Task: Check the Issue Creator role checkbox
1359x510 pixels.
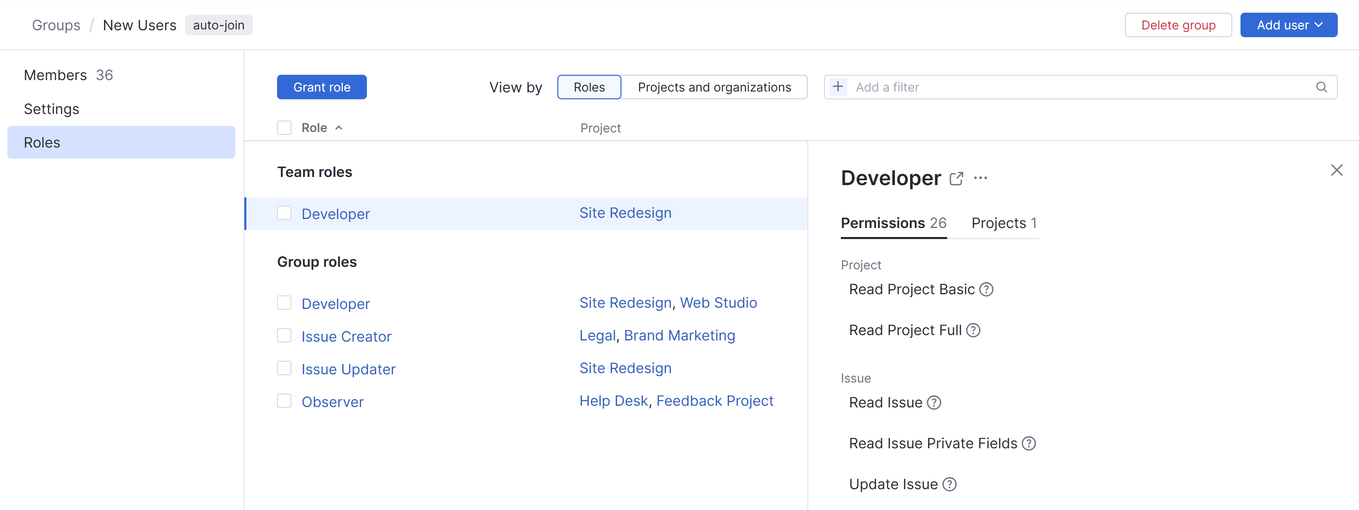Action: 284,336
